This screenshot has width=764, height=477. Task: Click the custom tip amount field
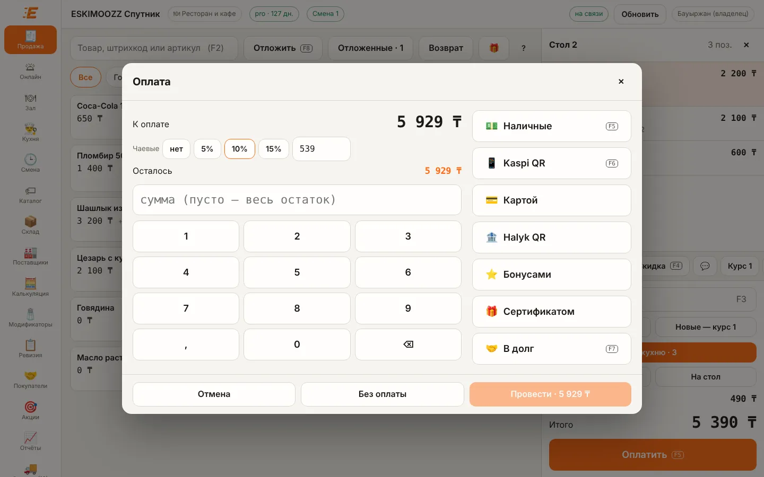click(x=322, y=149)
